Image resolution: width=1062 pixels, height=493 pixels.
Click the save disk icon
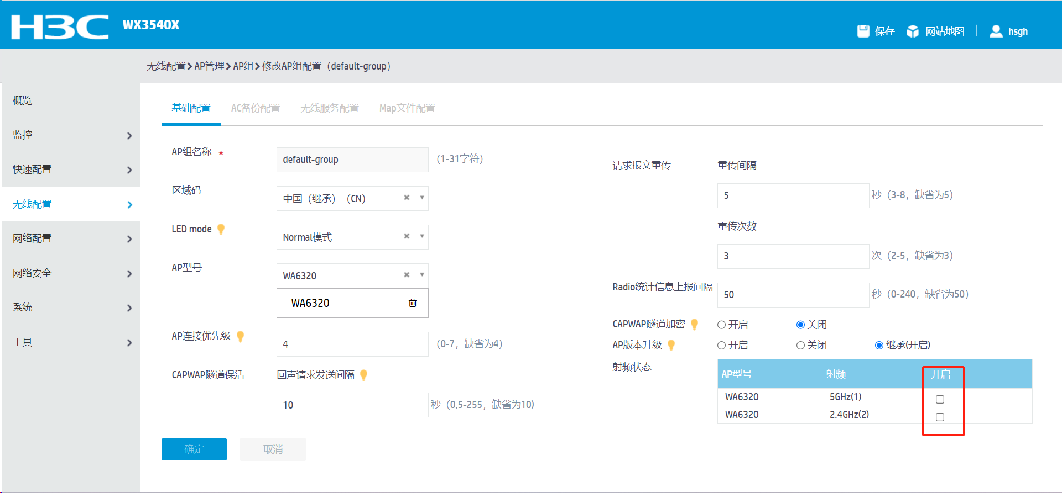tap(863, 31)
